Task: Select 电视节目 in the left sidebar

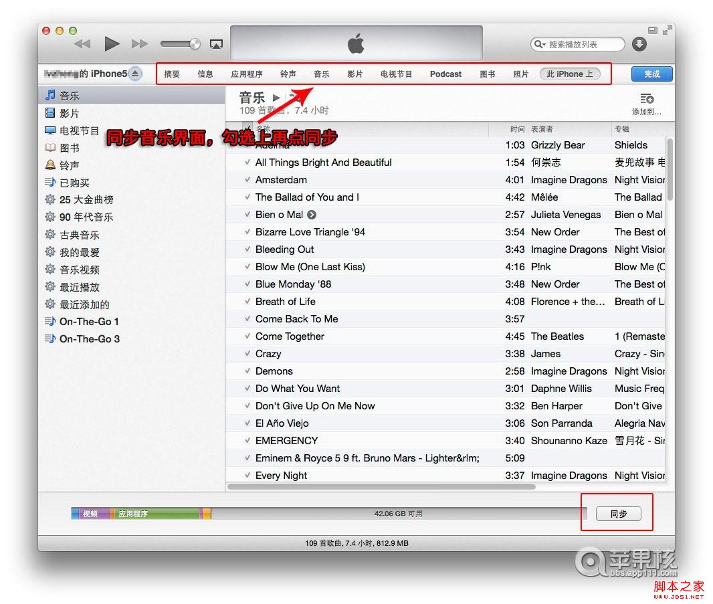Action: point(74,130)
